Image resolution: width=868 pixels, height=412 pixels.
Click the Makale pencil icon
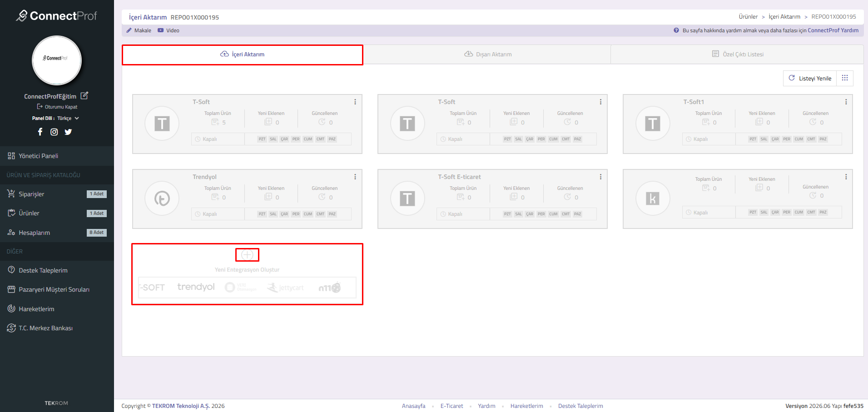pyautogui.click(x=129, y=30)
